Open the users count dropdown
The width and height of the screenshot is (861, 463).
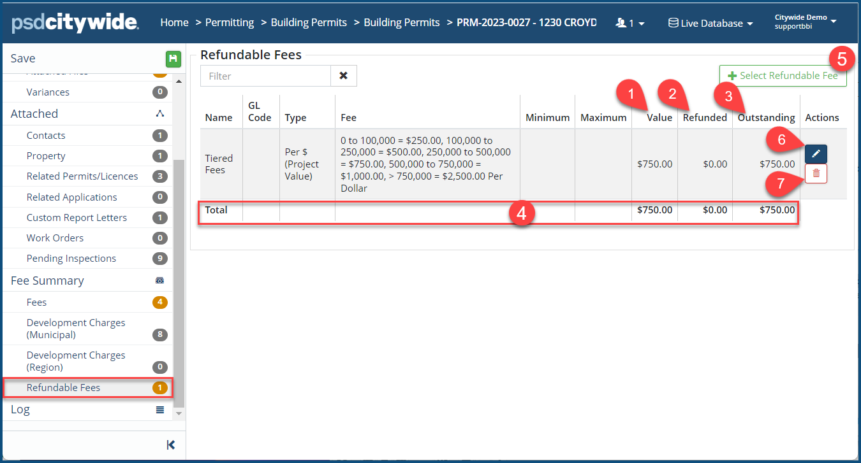click(x=630, y=23)
